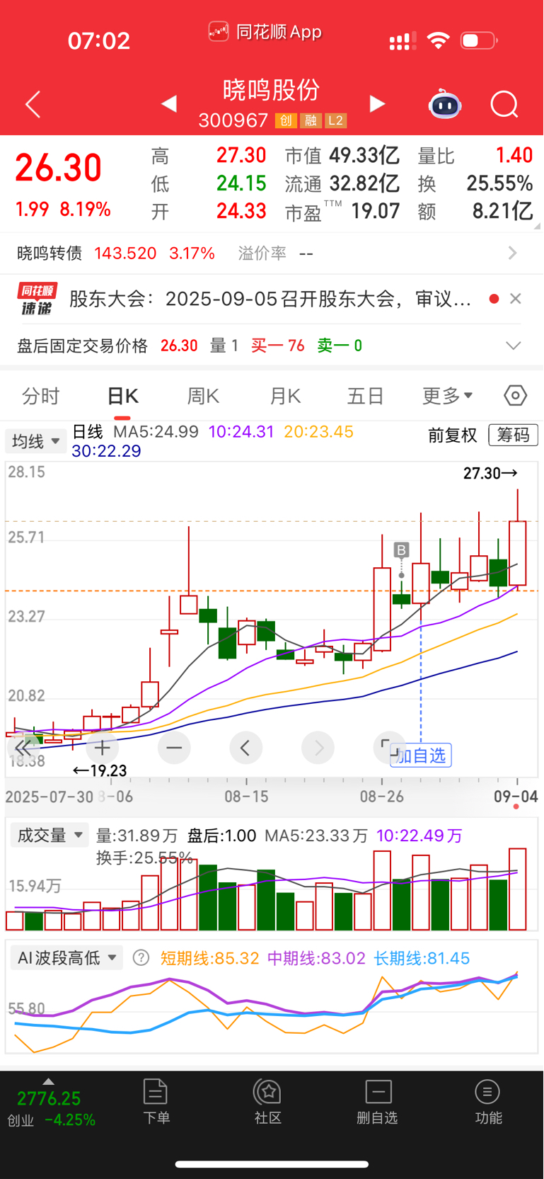Tap the 流通 32.82亿 value
The width and height of the screenshot is (544, 1179).
364,183
